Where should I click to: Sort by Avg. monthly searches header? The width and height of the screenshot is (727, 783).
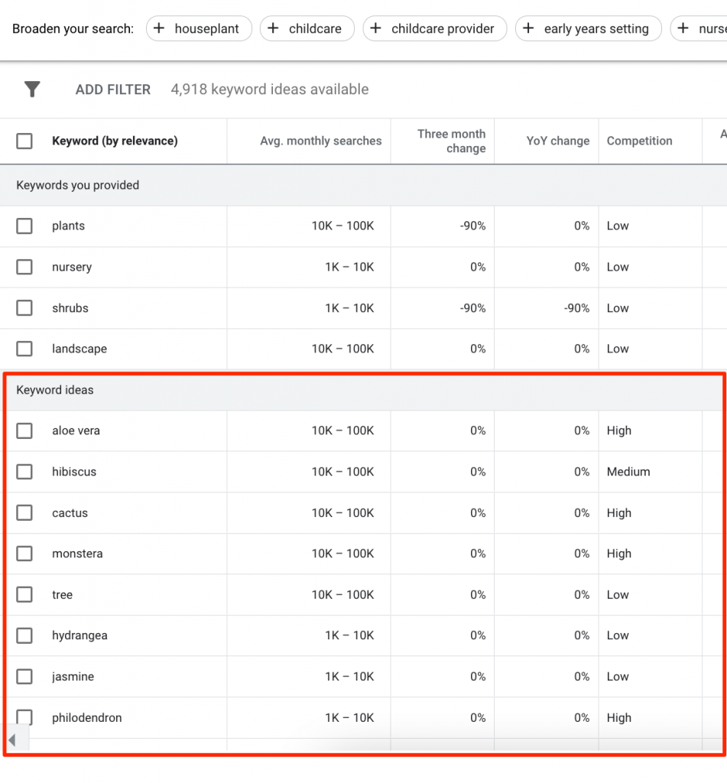coord(320,141)
